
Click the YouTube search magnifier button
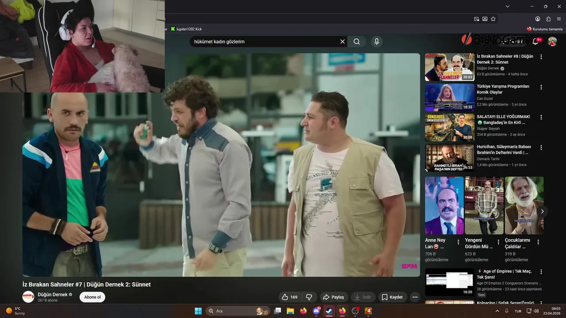coord(357,42)
